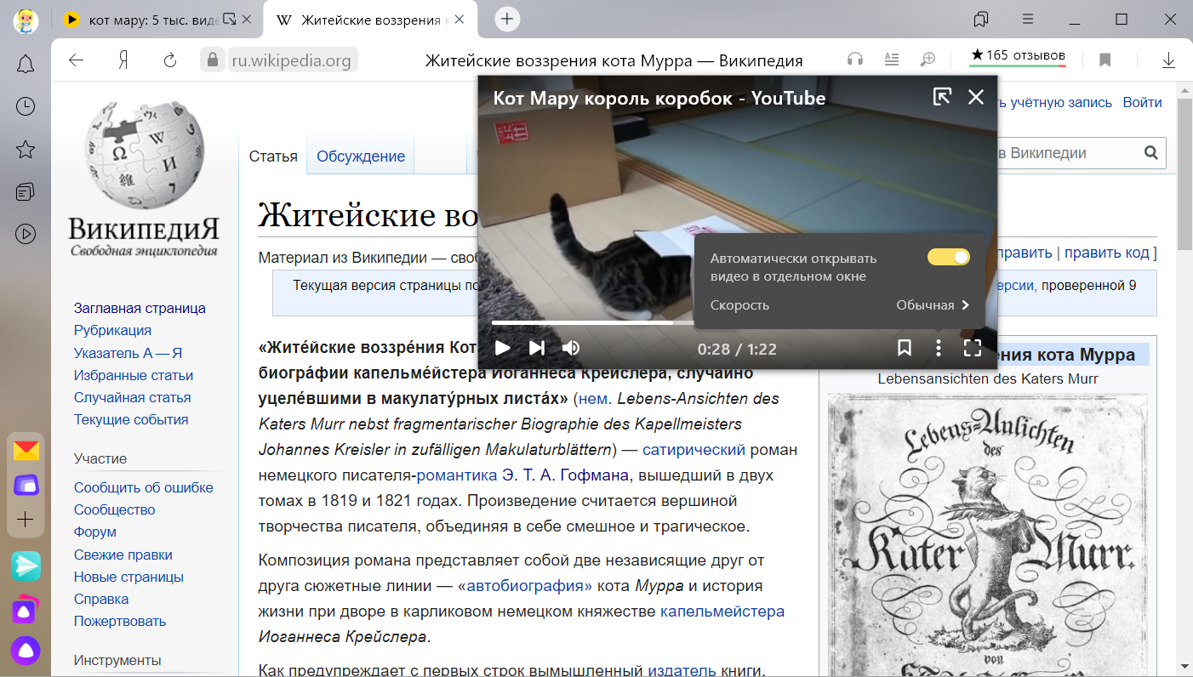
Task: Add new app with sidebar plus
Action: (x=26, y=519)
